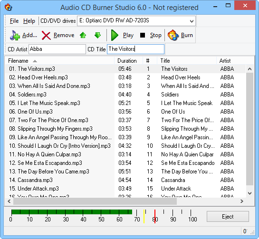This screenshot has height=239, width=259.
Task: Minimize the Audio CD Burner Studio window
Action: [x=215, y=7]
